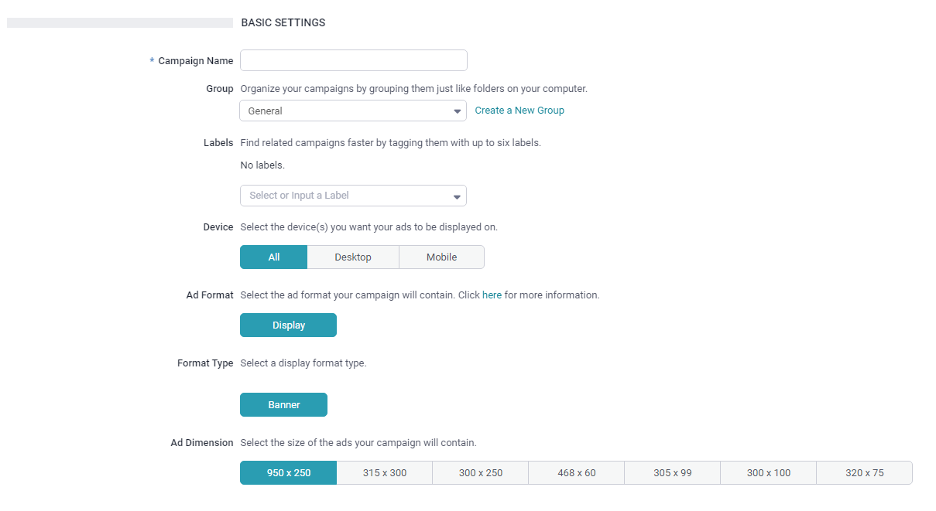Follow the Create a New Group link
936x511 pixels.
519,111
